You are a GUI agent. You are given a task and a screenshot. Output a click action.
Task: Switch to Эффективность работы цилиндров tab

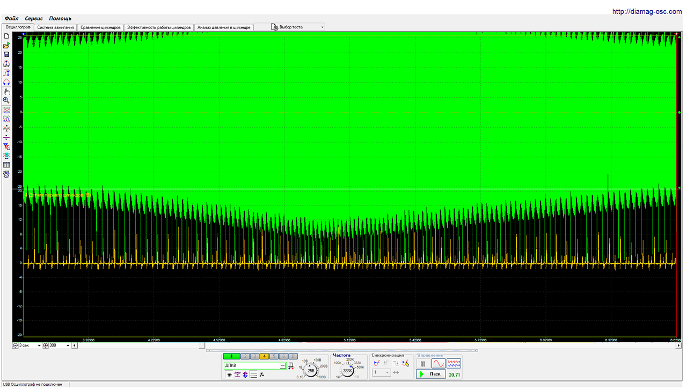coord(158,27)
